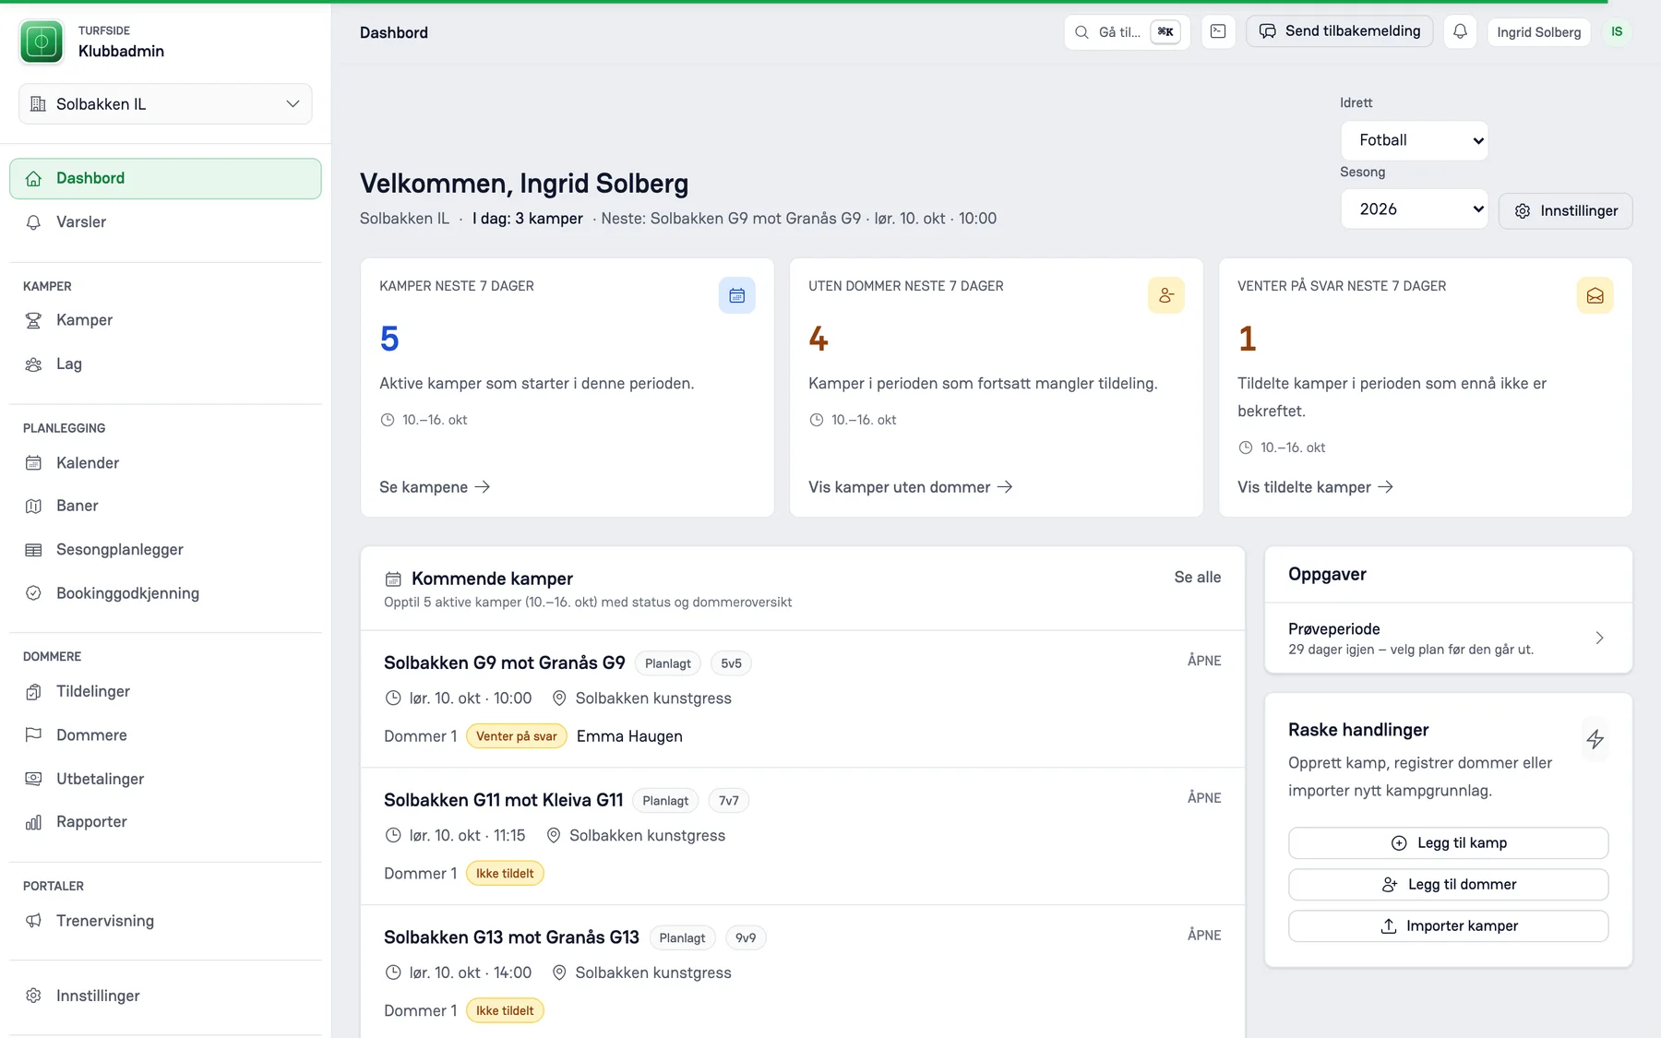This screenshot has width=1661, height=1038.
Task: Click Send tilbakemelding button
Action: [x=1340, y=31]
